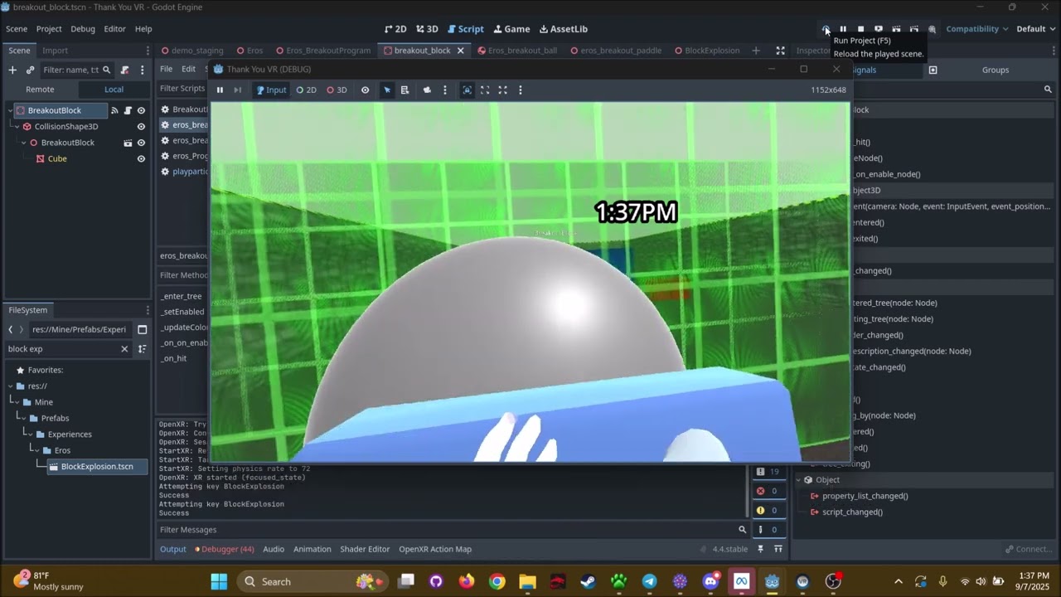
Task: Switch to the Remote scene tree
Action: tap(40, 90)
